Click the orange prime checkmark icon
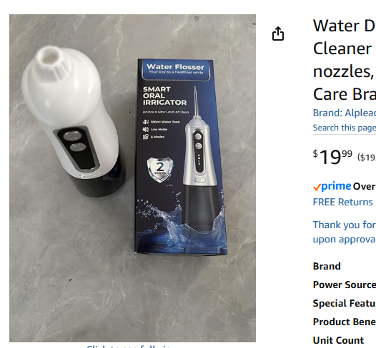Screen dimensions: 376x348 click(317, 188)
